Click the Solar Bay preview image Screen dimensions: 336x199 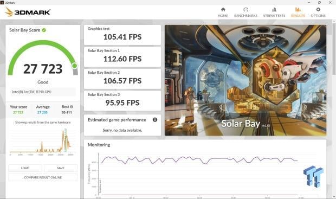[x=245, y=80]
